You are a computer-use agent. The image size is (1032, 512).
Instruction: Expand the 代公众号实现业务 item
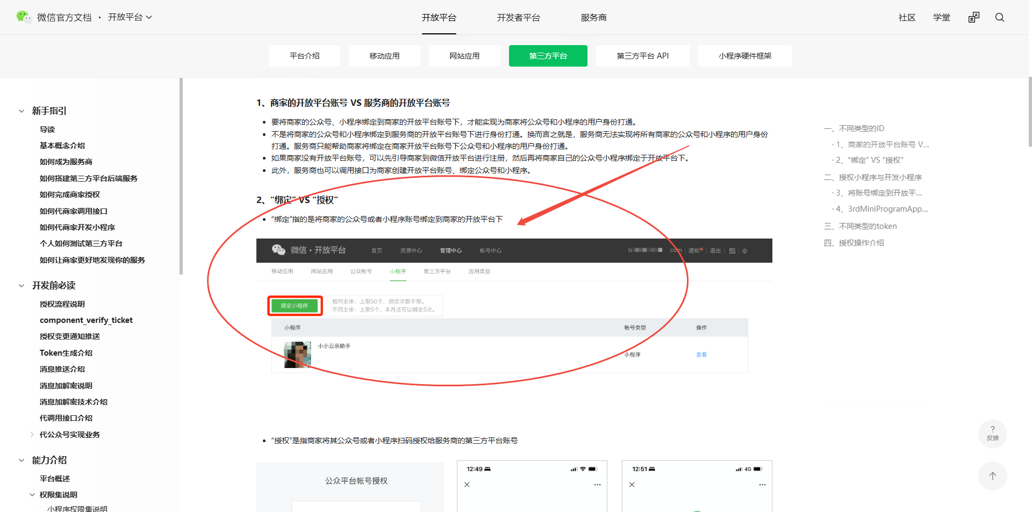pos(32,435)
